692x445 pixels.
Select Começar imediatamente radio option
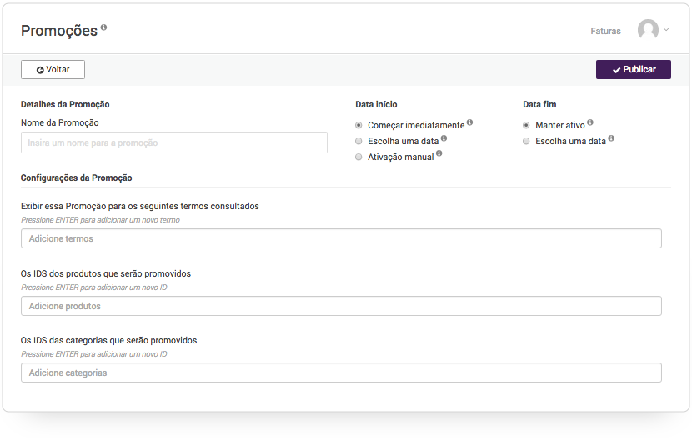[359, 125]
